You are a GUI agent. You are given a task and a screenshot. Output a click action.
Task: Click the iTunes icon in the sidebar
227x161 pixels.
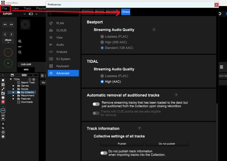[3, 98]
